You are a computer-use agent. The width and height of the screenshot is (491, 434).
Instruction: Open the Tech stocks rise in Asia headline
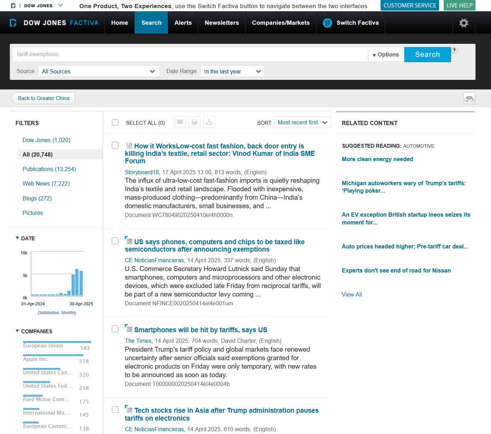click(x=222, y=414)
